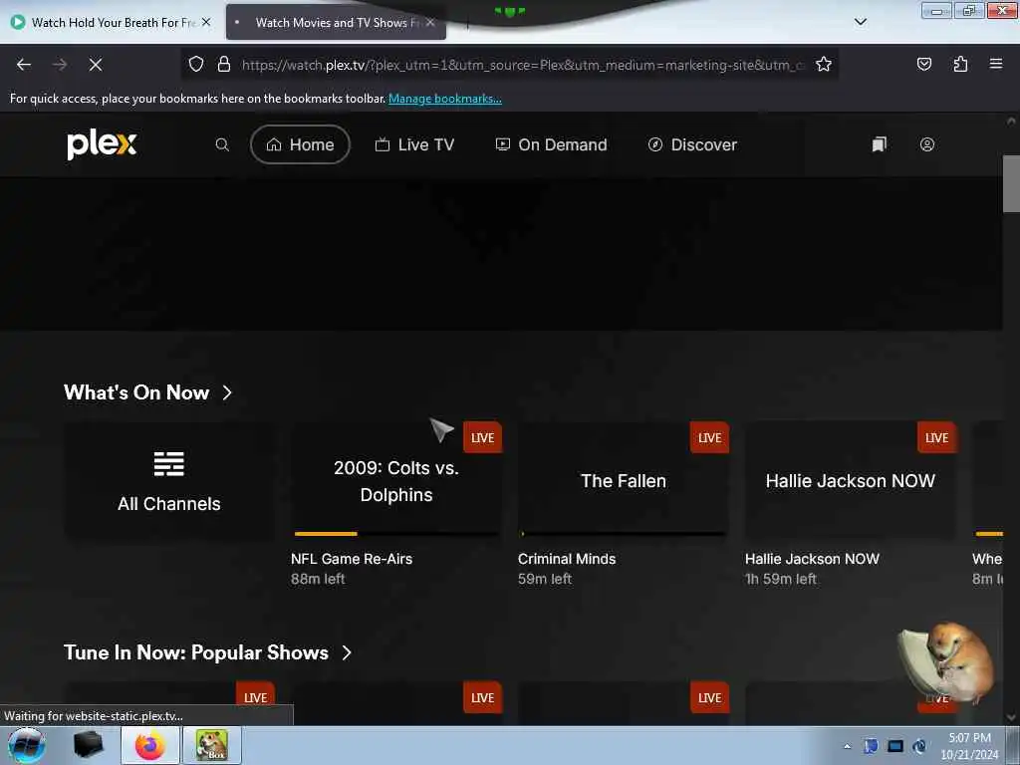The image size is (1020, 765).
Task: Click the Plex logo
Action: pyautogui.click(x=102, y=144)
